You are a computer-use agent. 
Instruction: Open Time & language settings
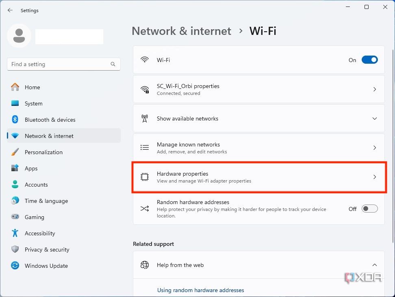(64, 201)
